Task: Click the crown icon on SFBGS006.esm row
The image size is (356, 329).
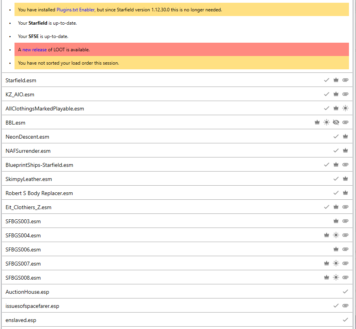Action: pyautogui.click(x=336, y=249)
